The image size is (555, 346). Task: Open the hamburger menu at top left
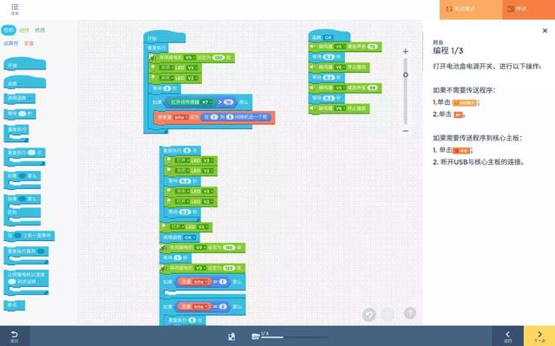pyautogui.click(x=15, y=10)
